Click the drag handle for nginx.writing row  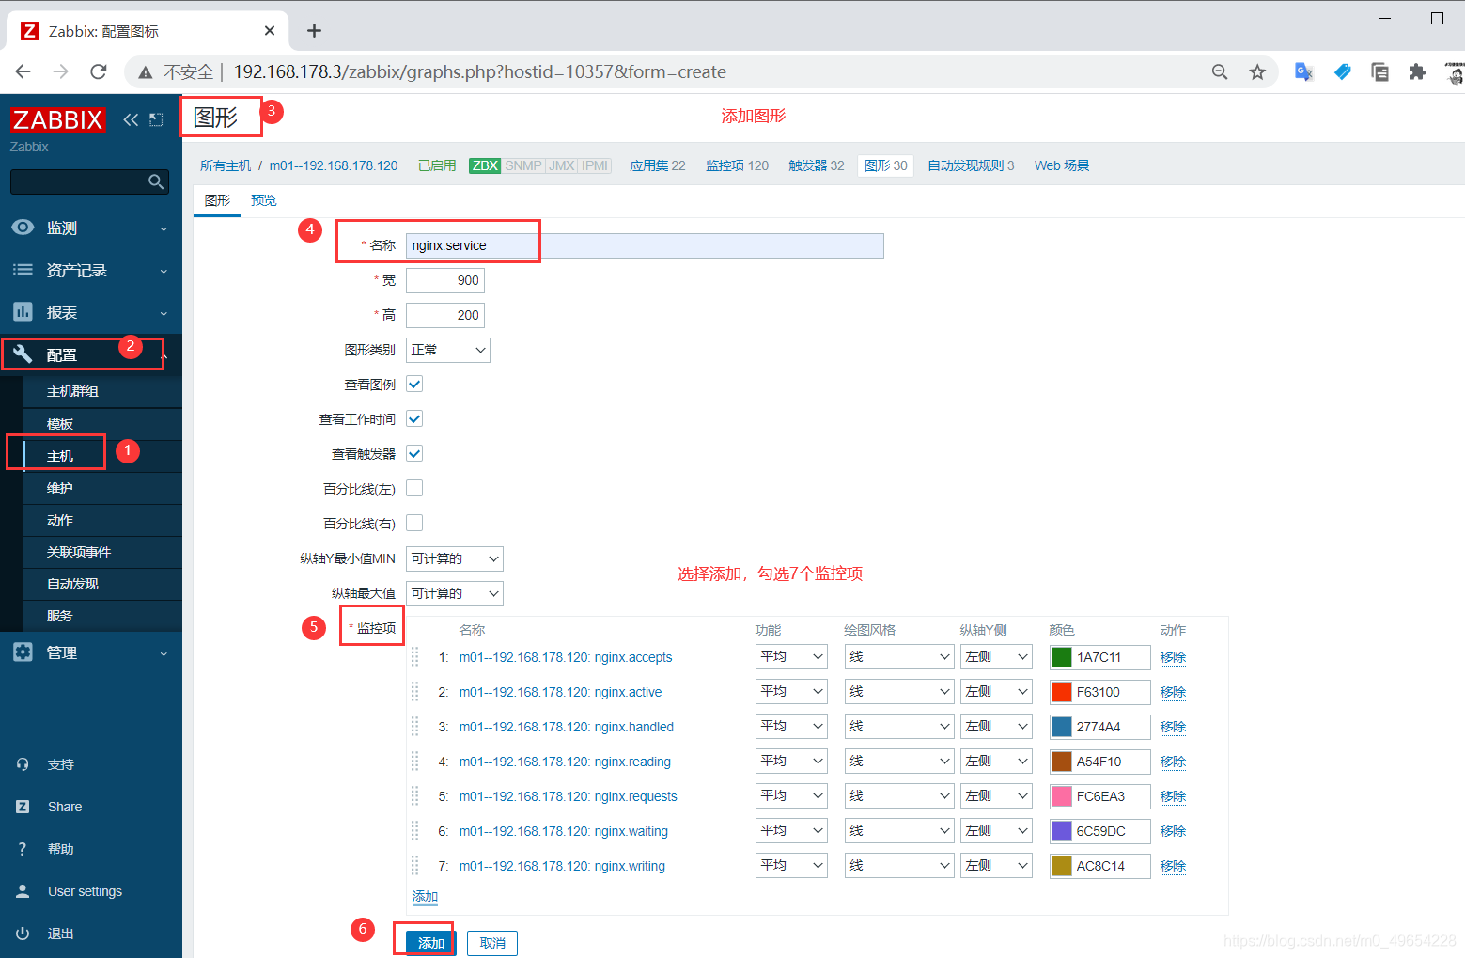click(x=415, y=866)
